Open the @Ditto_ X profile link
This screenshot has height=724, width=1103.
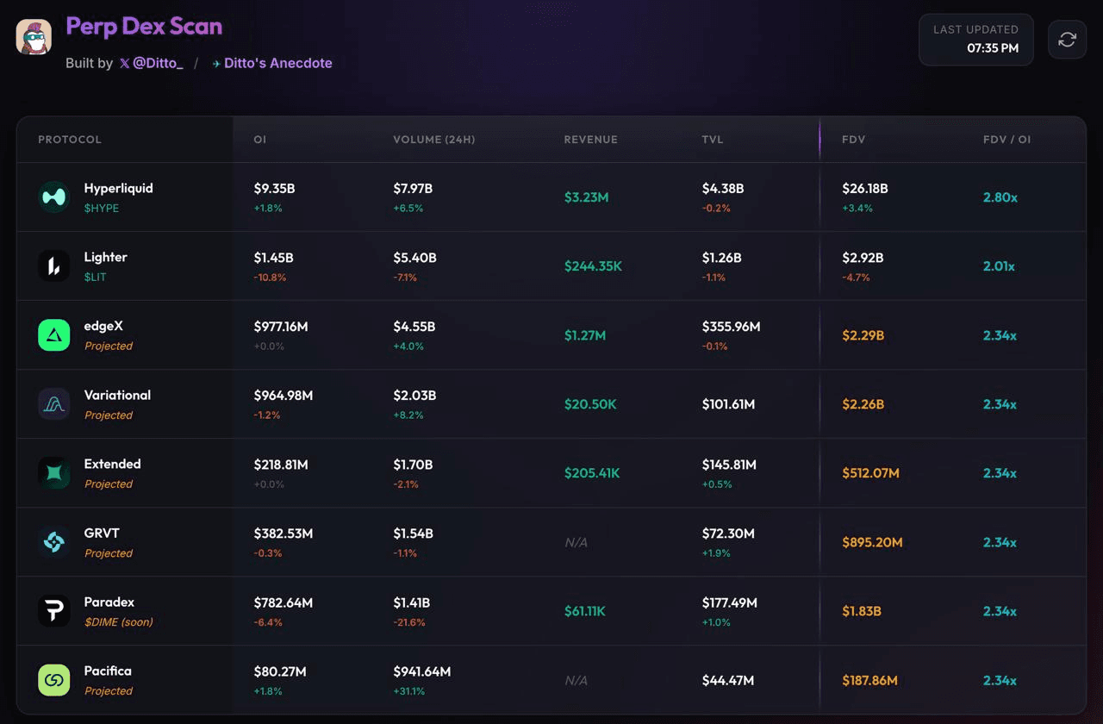[x=152, y=63]
